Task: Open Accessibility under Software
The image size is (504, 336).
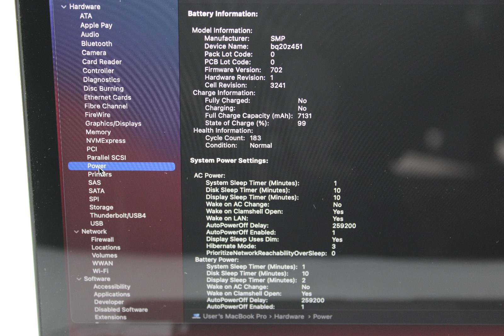Action: [112, 287]
